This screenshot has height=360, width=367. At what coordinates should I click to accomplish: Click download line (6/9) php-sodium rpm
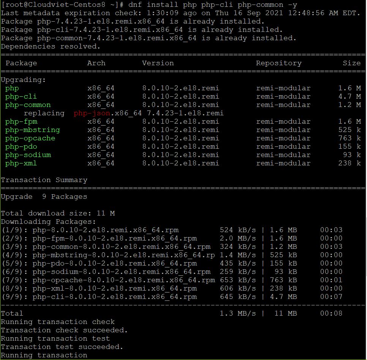(x=172, y=272)
